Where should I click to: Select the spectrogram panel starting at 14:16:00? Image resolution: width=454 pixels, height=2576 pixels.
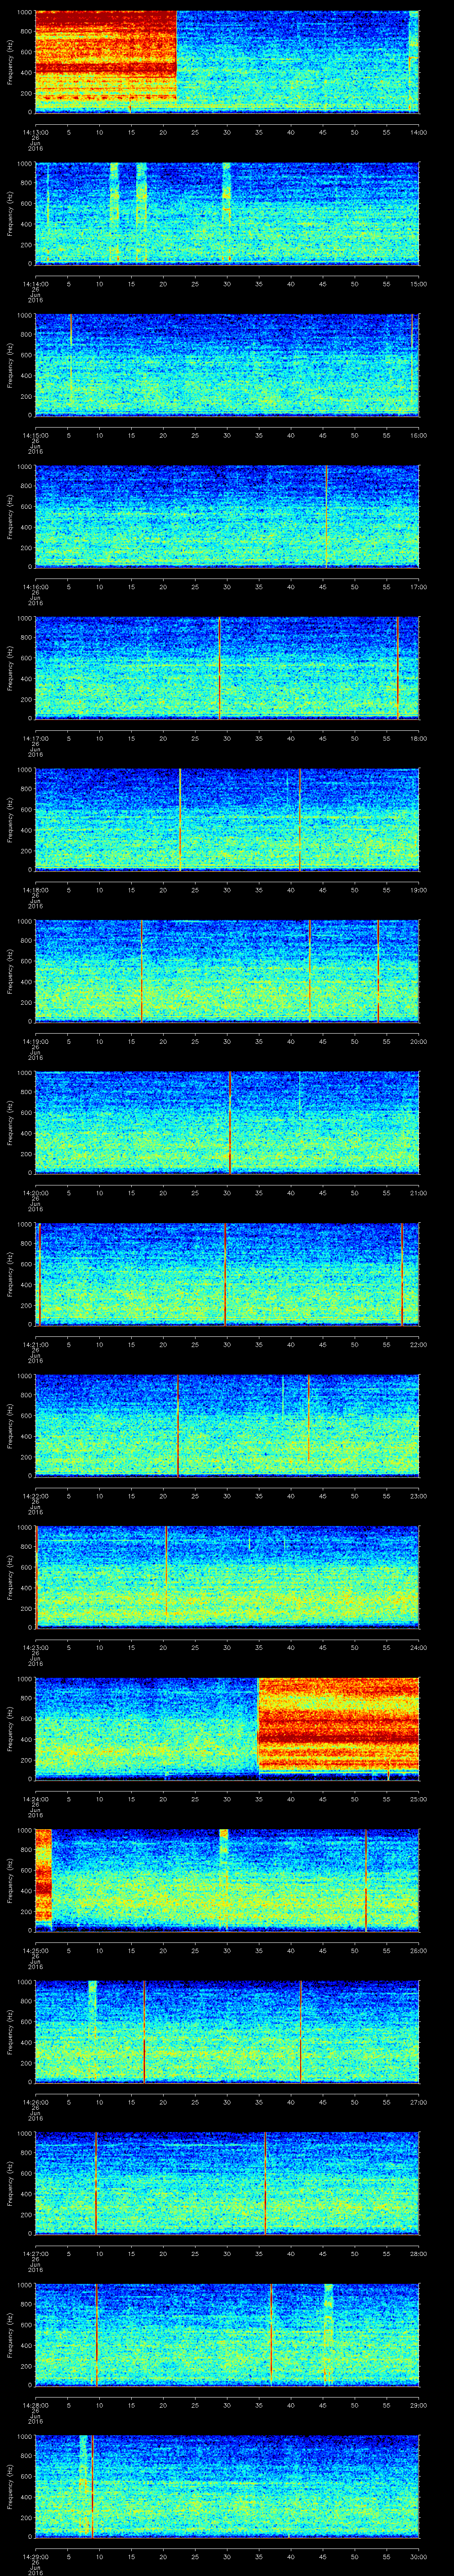coord(227,517)
